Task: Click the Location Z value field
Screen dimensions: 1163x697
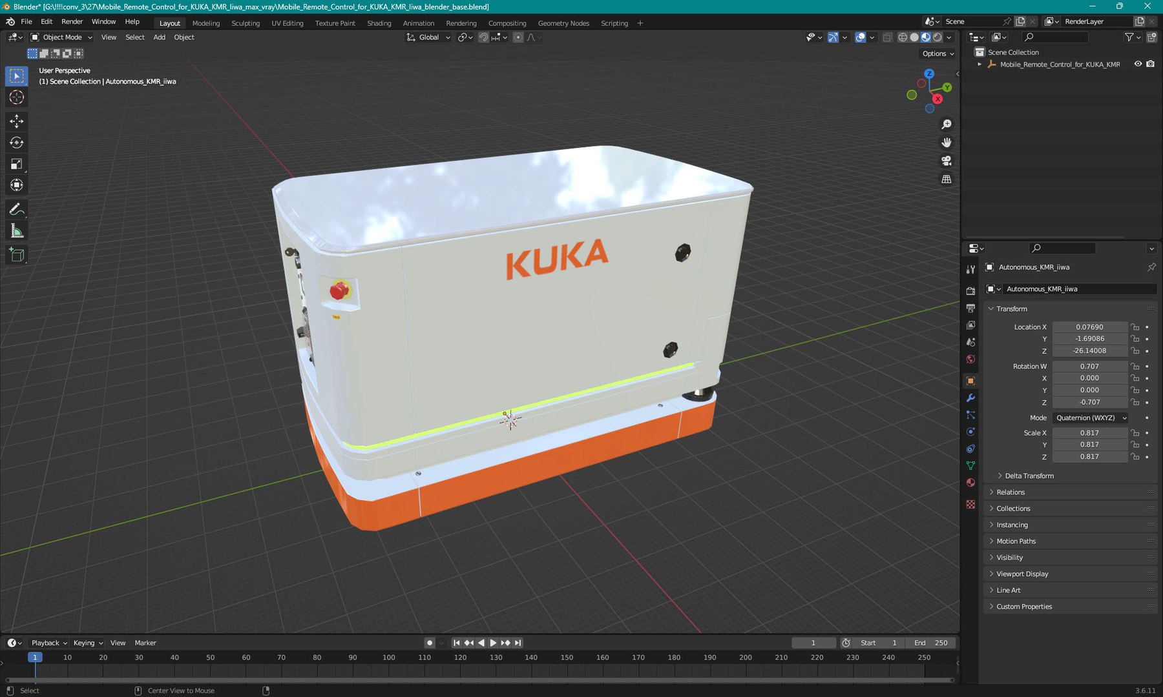Action: click(1089, 351)
